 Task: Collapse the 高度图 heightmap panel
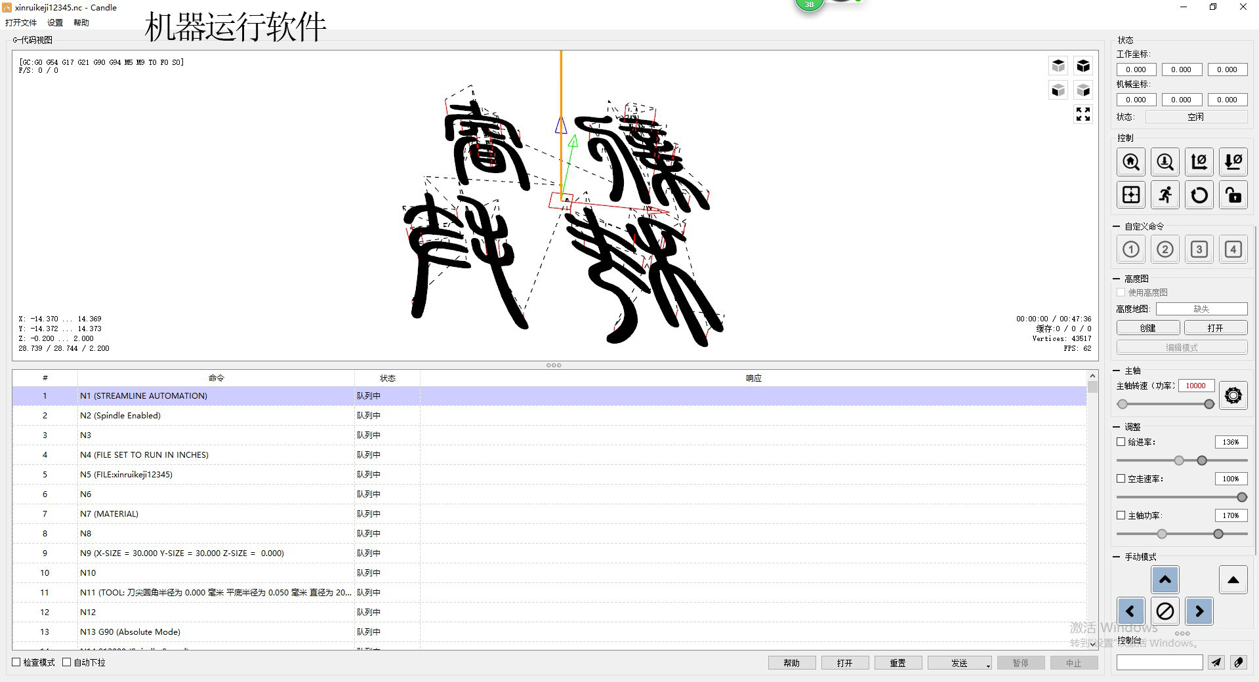pos(1117,279)
